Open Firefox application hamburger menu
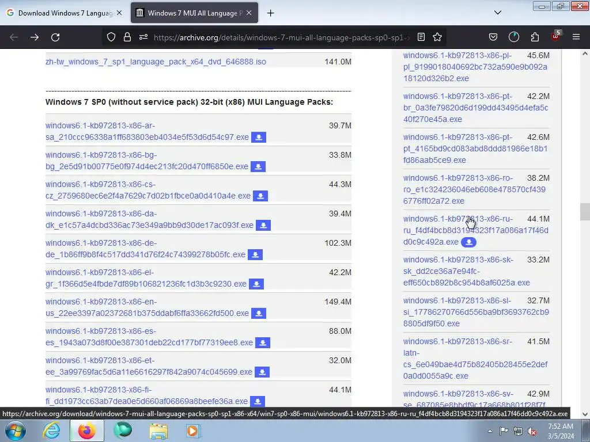 coord(576,37)
